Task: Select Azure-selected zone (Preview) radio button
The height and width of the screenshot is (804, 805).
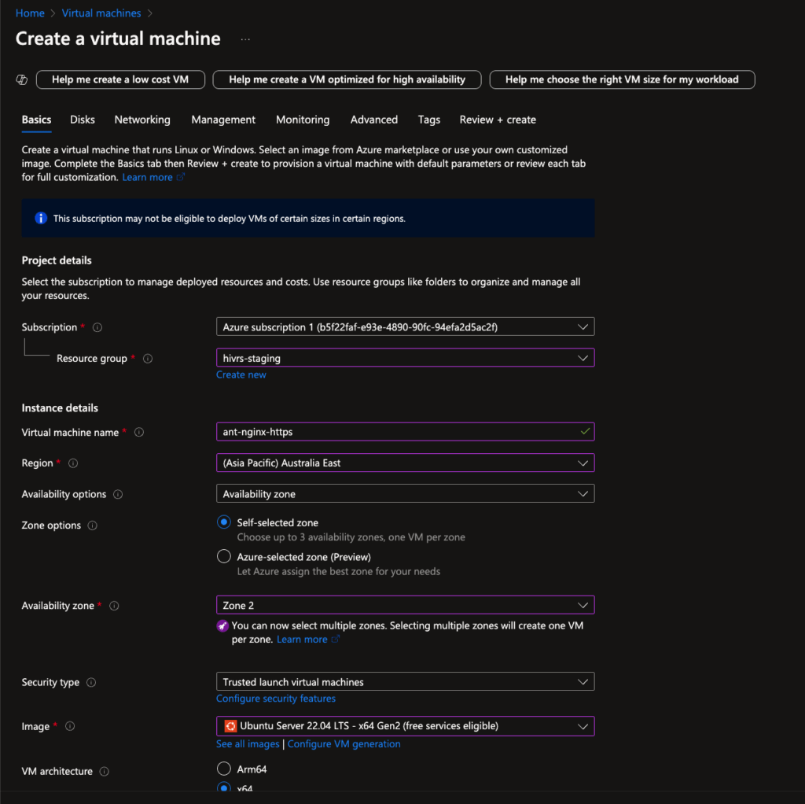Action: click(x=224, y=556)
